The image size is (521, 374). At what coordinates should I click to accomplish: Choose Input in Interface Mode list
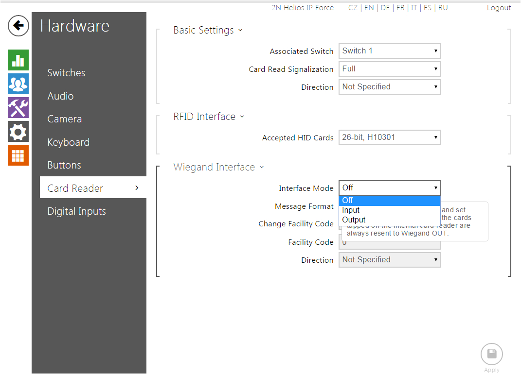click(x=351, y=210)
